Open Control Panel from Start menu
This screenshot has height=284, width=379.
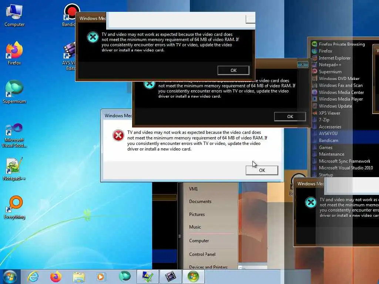coord(202,254)
